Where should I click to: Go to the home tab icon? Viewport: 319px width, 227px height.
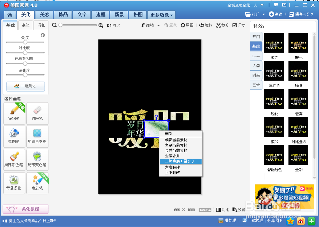(x=10, y=15)
